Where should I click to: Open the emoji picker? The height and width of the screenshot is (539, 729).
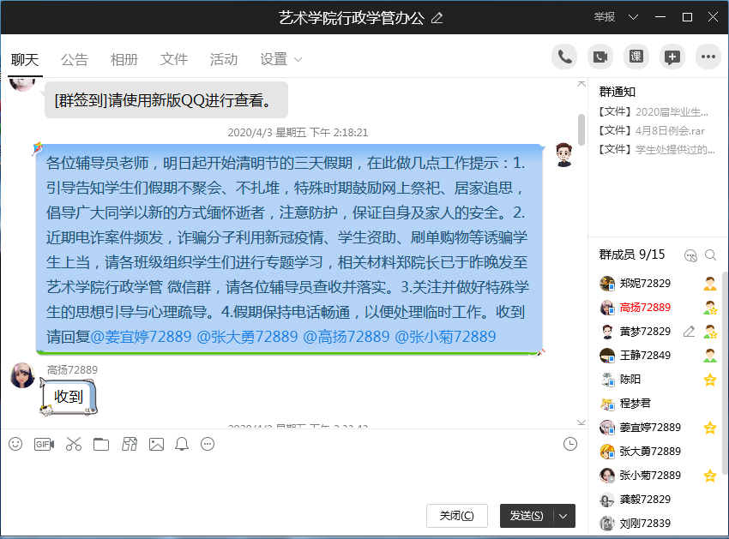pos(15,444)
